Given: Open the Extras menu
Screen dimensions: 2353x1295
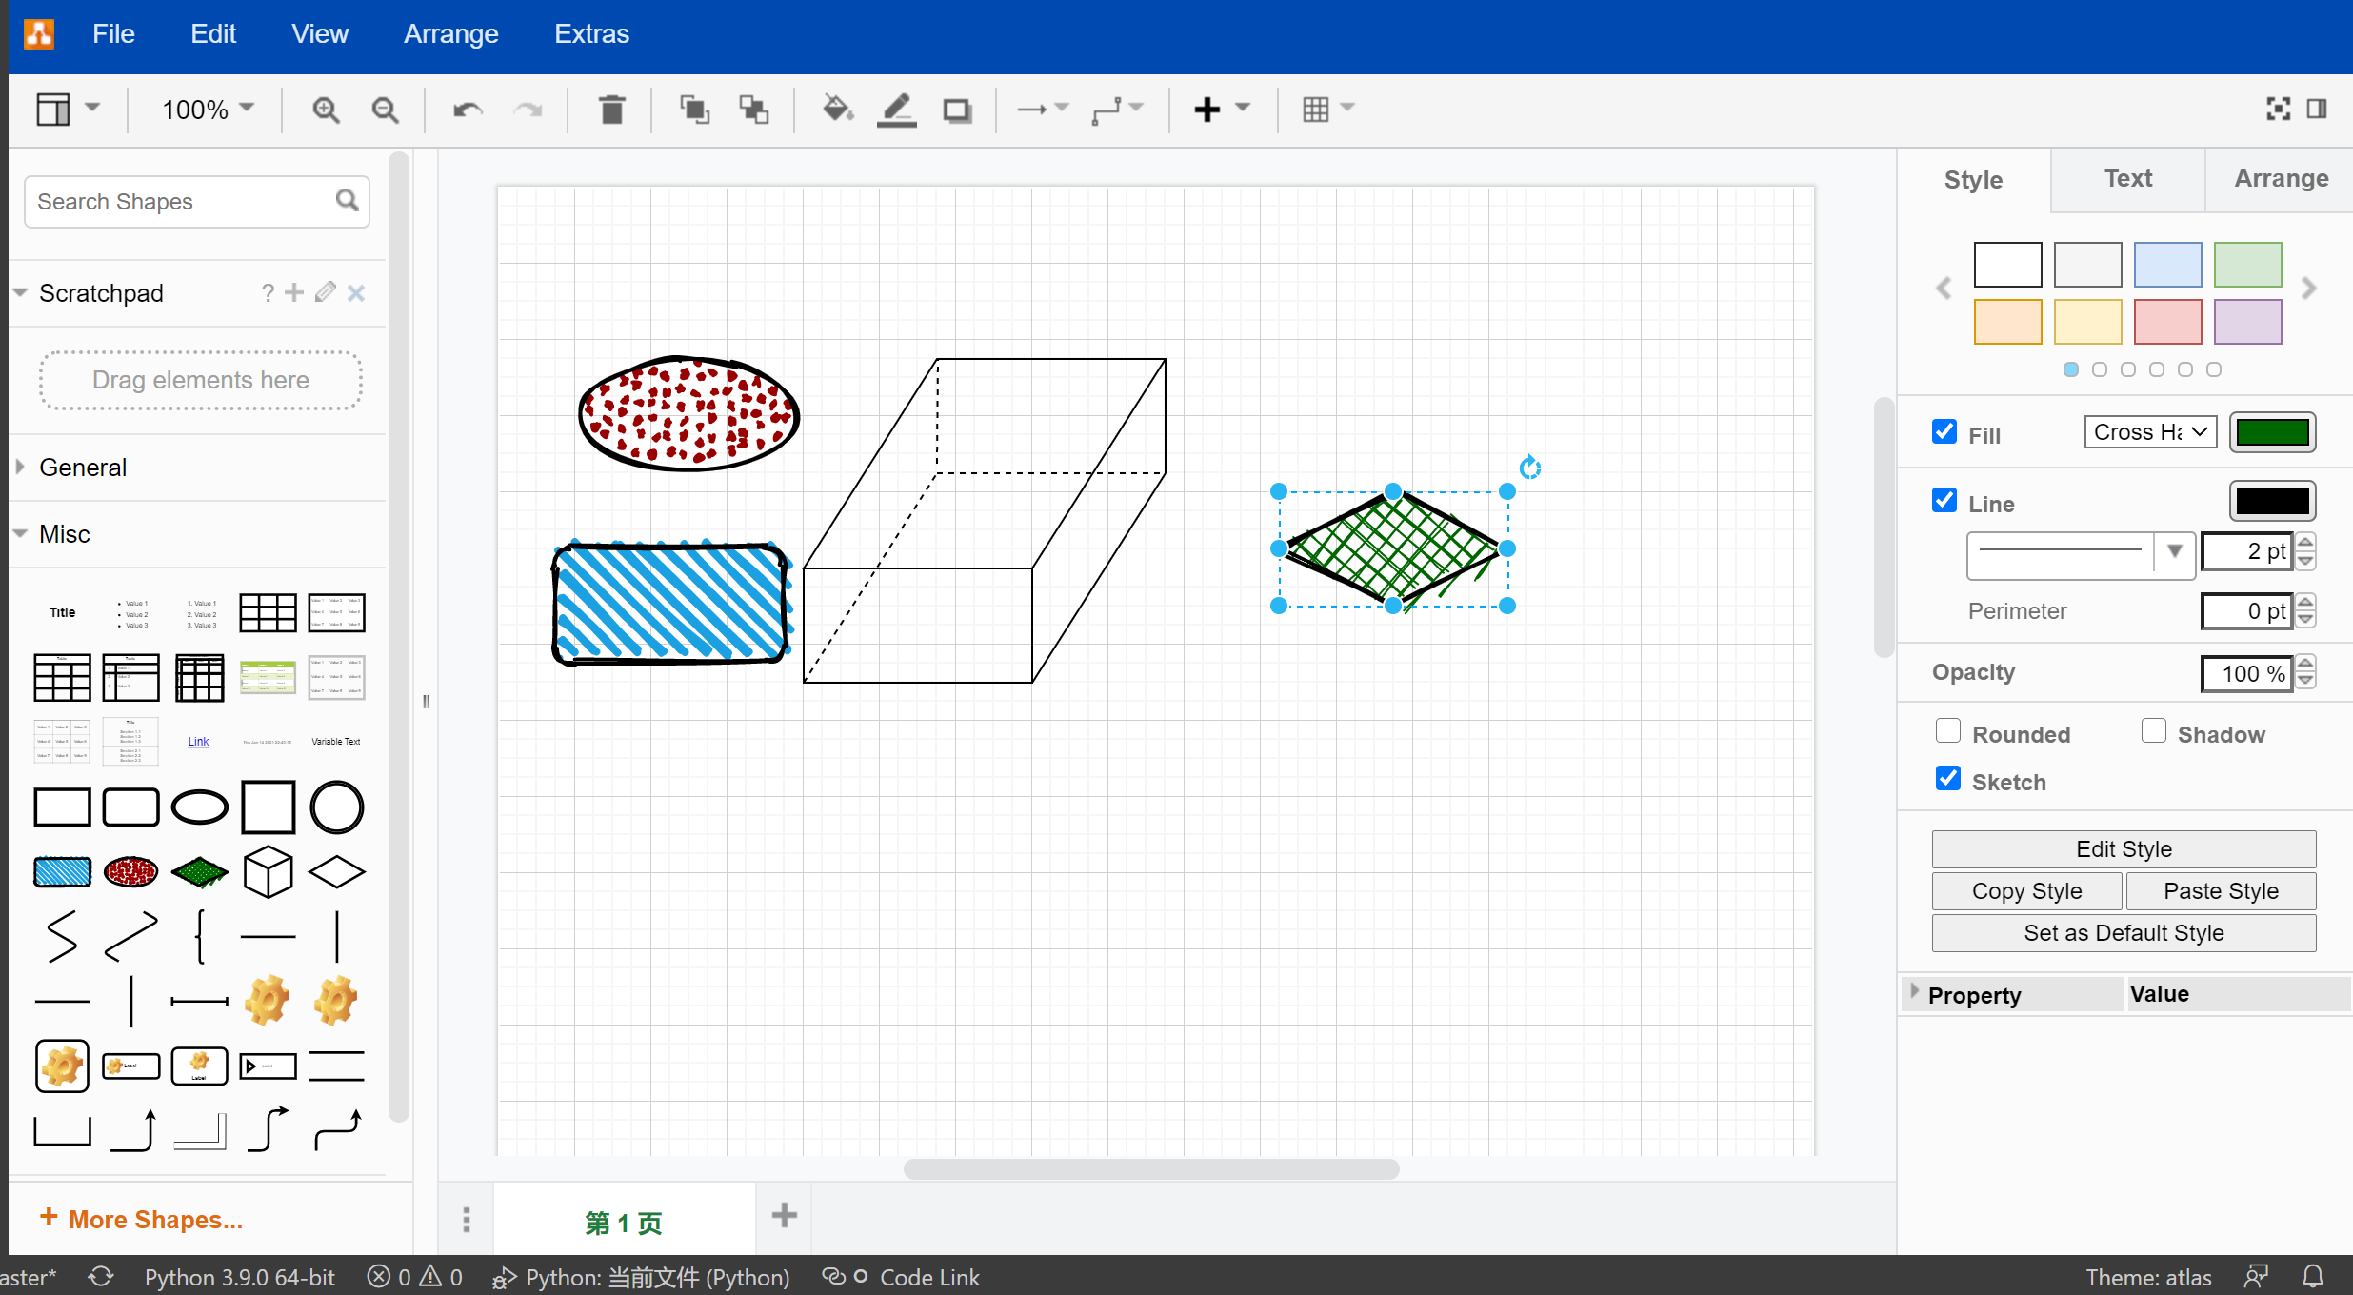Looking at the screenshot, I should (591, 33).
